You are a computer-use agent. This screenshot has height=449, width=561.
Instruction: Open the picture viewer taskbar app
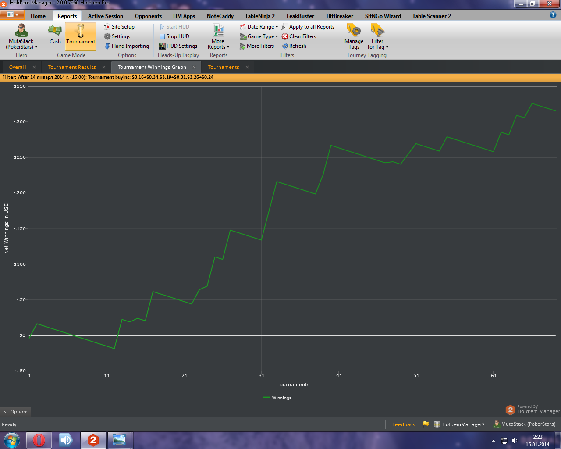point(119,440)
